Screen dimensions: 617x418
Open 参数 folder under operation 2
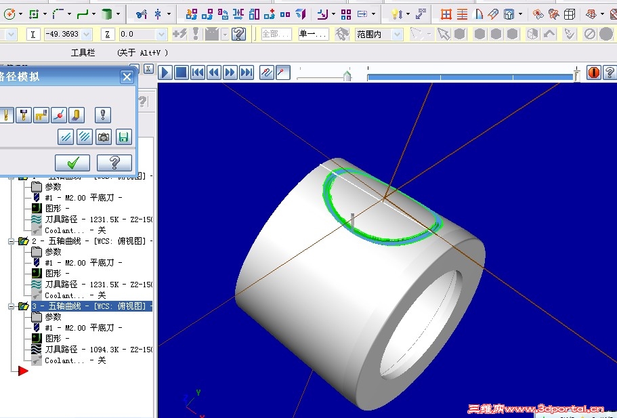(x=47, y=252)
